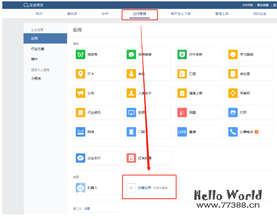Open the 企业支付 payment icon

(80, 158)
